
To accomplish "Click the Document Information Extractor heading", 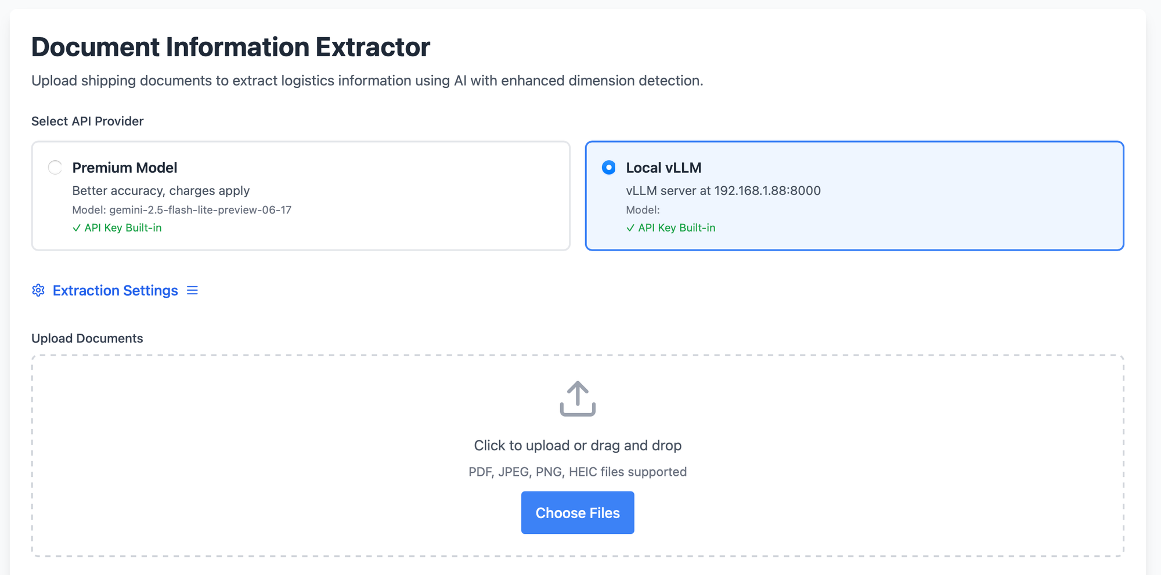I will click(x=230, y=47).
